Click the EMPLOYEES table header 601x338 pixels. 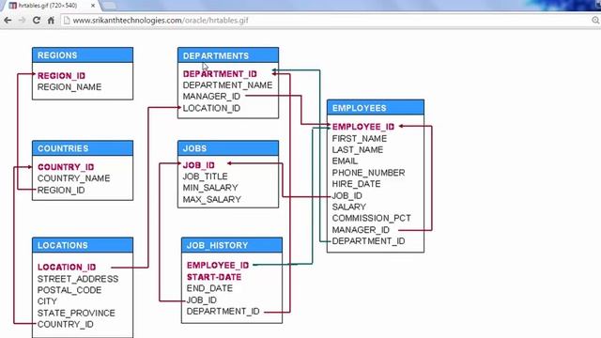(x=376, y=108)
